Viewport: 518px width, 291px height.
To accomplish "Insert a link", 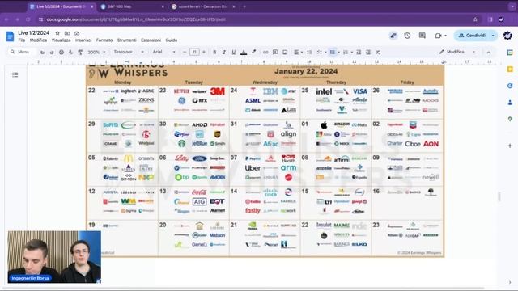I will coord(265,52).
